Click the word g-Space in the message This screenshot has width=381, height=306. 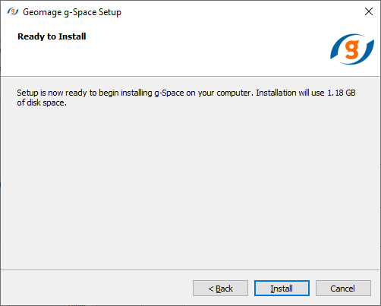coord(169,93)
